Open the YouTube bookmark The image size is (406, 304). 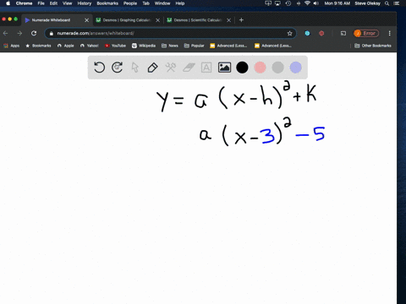coord(115,46)
